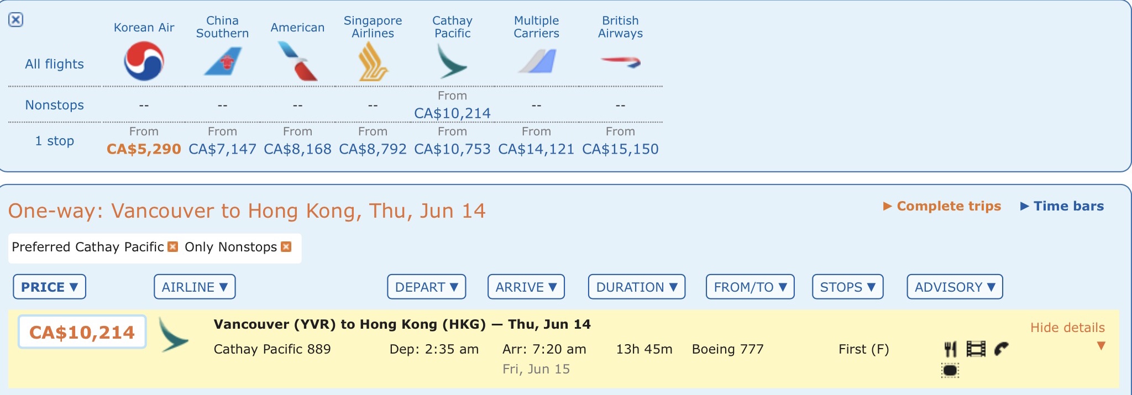
Task: Switch to Time bars view
Action: pyautogui.click(x=1062, y=206)
